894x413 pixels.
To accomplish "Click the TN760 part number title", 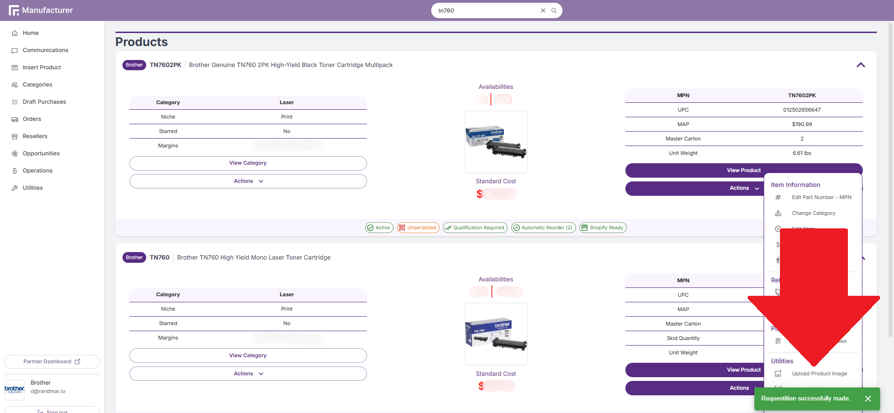I will pos(160,257).
